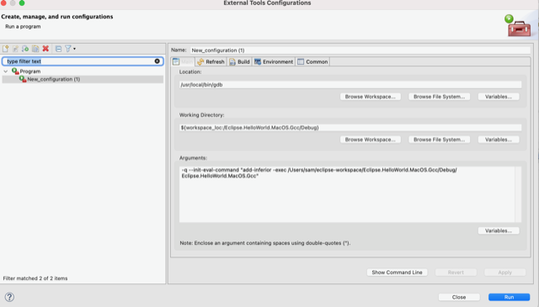Click Browse File System under Working Directory
The width and height of the screenshot is (539, 307).
coord(440,140)
